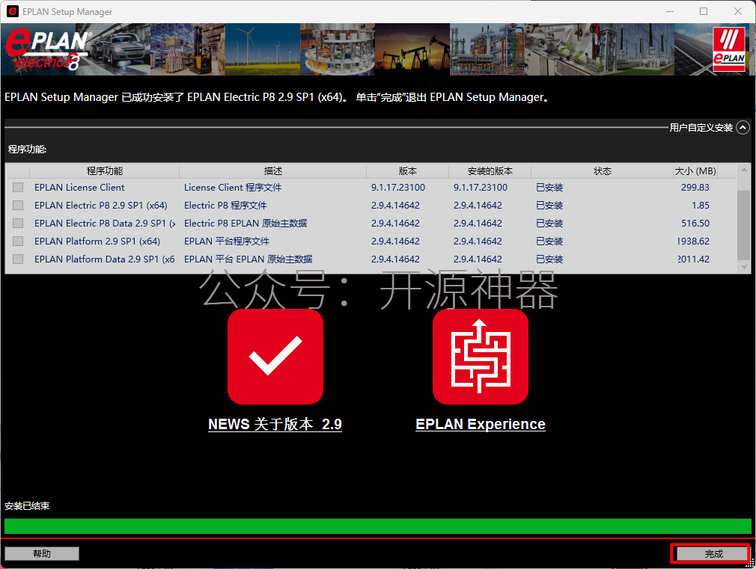Viewport: 756px width, 569px height.
Task: Click the EPLAN Electric P8 banner logo
Action: 47,49
